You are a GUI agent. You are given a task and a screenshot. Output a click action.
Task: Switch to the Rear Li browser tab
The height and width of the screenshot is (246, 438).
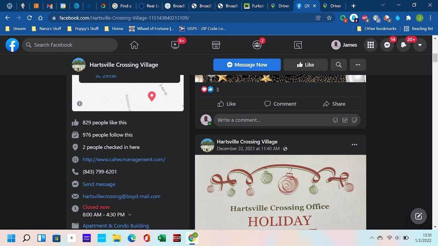(149, 6)
